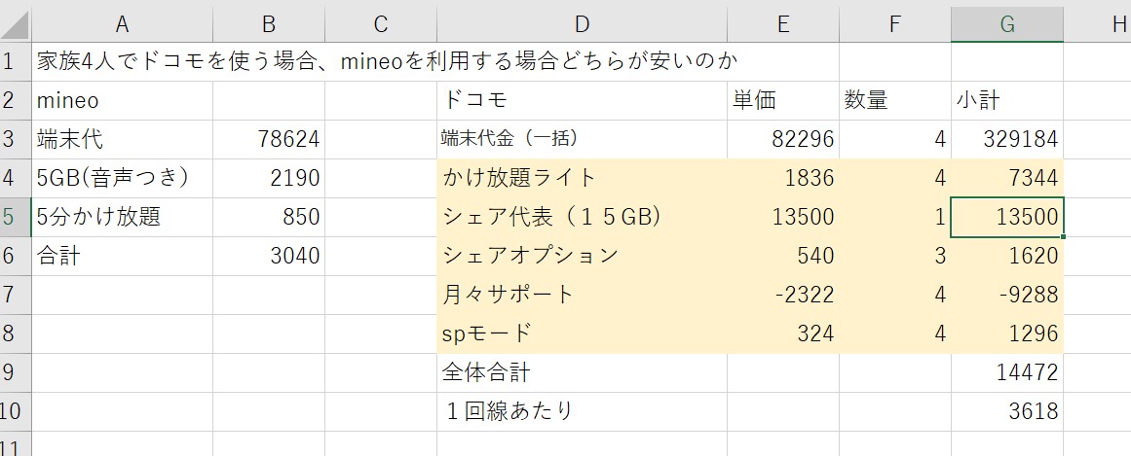The height and width of the screenshot is (456, 1131).
Task: Select the 5分かけ放題 cell
Action: pos(122,217)
